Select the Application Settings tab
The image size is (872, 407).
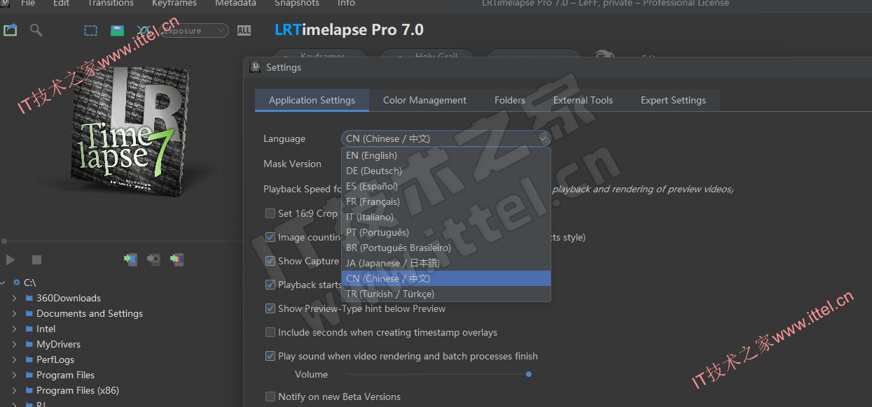[312, 100]
